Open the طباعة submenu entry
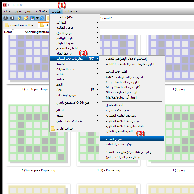The height and width of the screenshot is (194, 194). tap(74, 74)
